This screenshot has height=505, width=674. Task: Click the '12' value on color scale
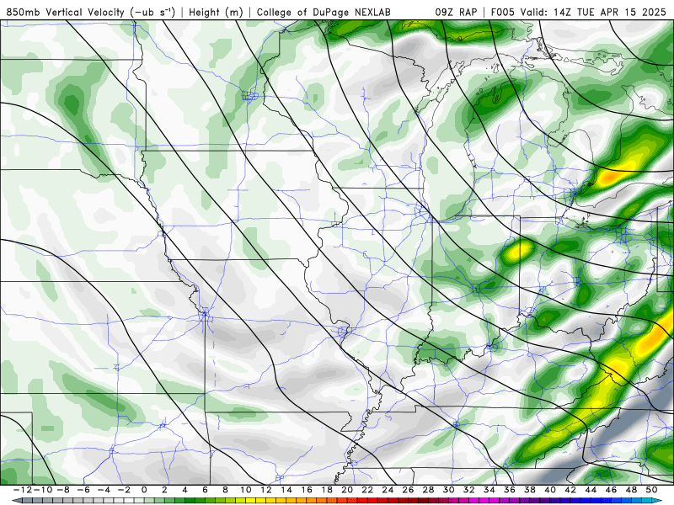click(x=266, y=490)
